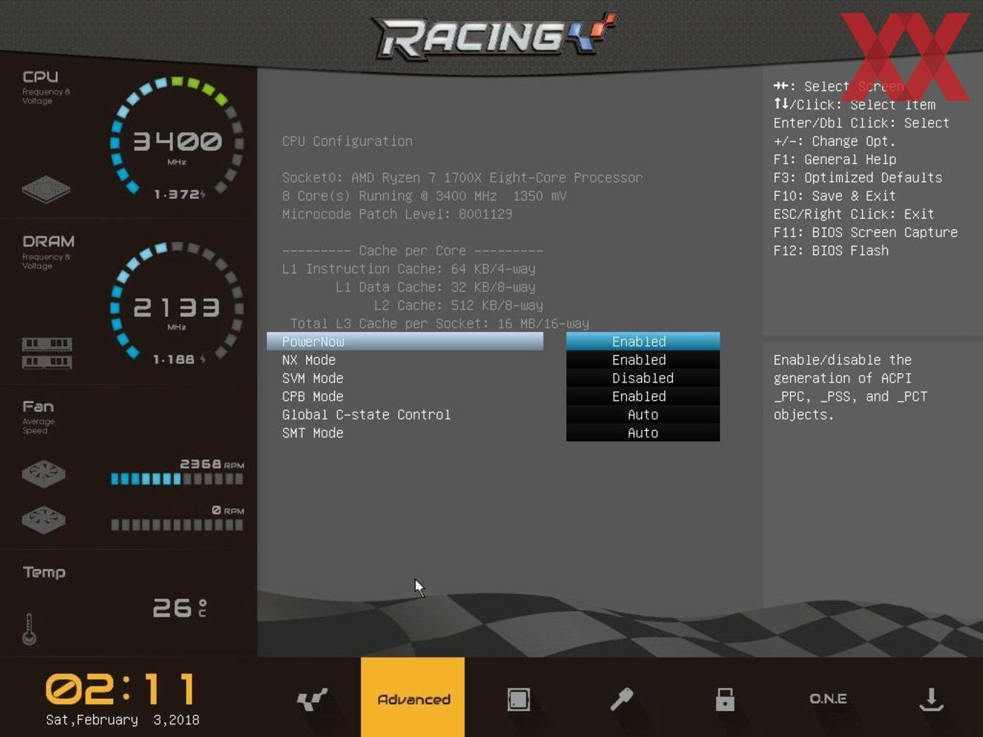This screenshot has height=737, width=983.
Task: Click the second fan icon at 0 RPM
Action: (x=43, y=520)
